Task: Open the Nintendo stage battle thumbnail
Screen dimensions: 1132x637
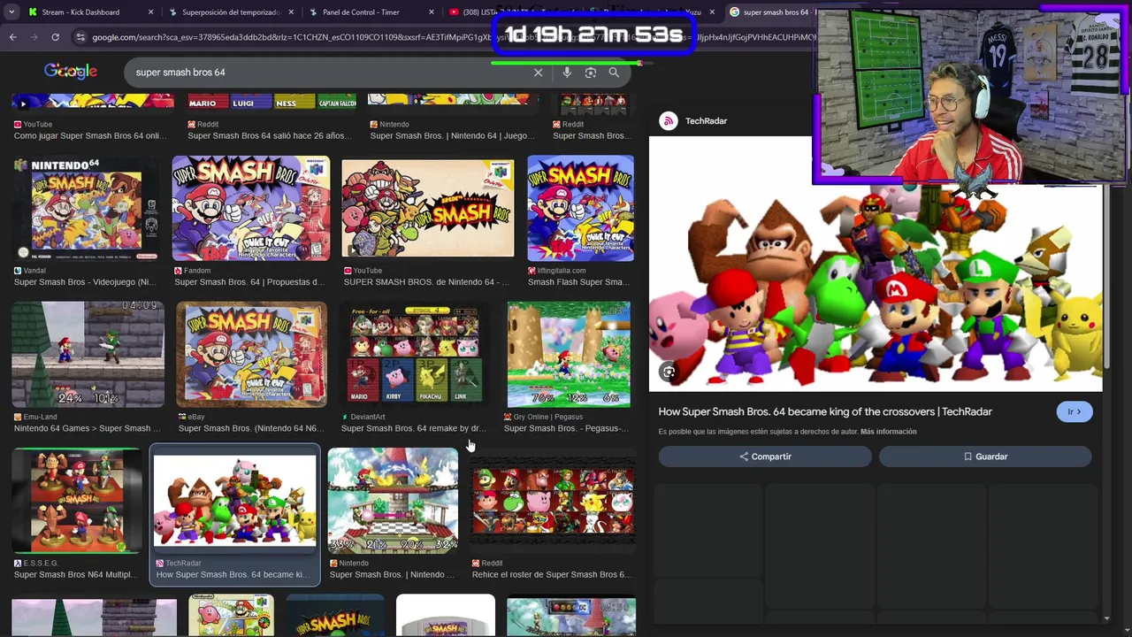Action: (393, 502)
